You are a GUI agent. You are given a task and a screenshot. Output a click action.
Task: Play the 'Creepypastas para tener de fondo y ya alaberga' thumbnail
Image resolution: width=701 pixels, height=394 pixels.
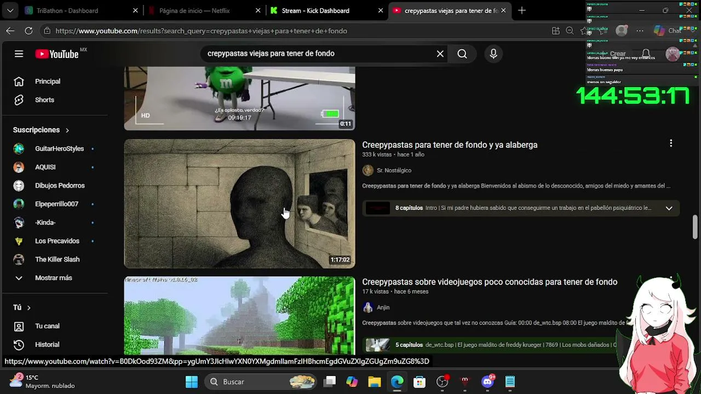pyautogui.click(x=239, y=204)
